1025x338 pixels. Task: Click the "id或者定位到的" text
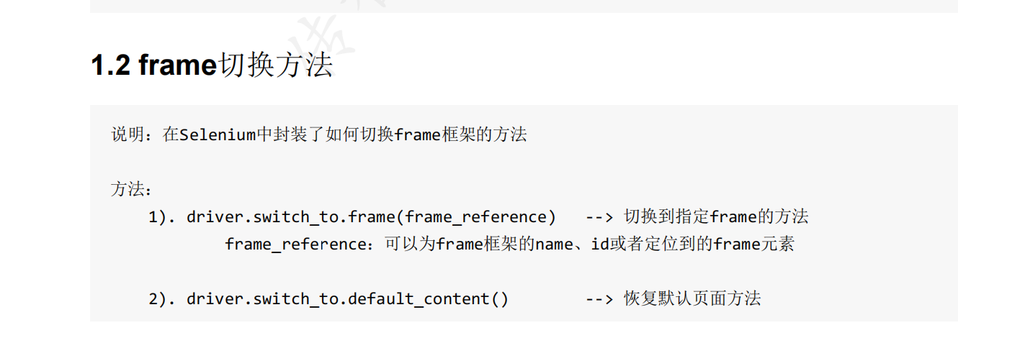pos(652,245)
